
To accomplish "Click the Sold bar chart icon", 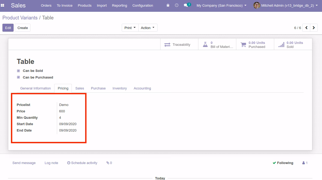I will pos(281,45).
